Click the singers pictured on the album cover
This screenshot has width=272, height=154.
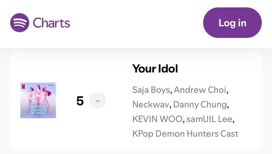pos(38,93)
